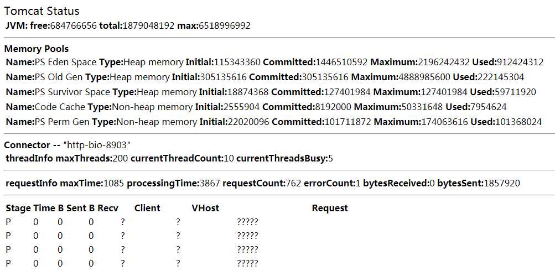Click the currentThreadsBusy value 5

click(x=330, y=158)
